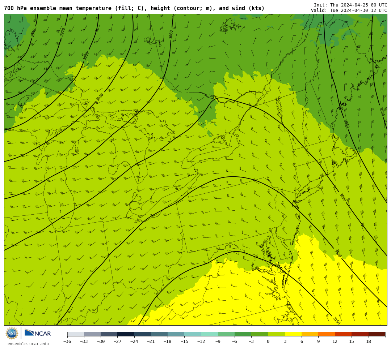Image resolution: width=391 pixels, height=348 pixels.
Task: Select the Valid: Tue 2024-04-30 12 UTC text
Action: 349,10
